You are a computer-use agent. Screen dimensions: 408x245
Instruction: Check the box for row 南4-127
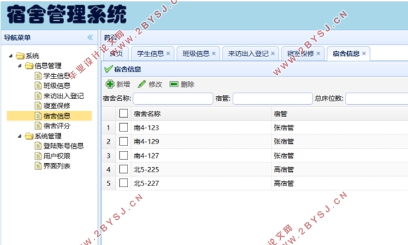point(123,155)
